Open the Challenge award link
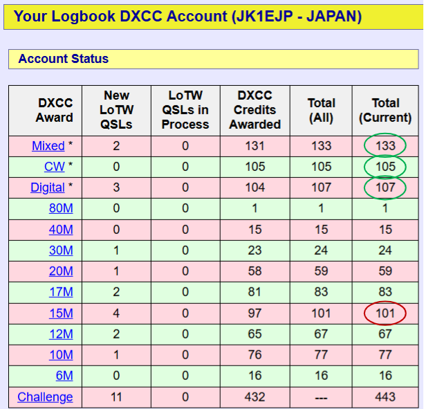This screenshot has height=409, width=424. (45, 397)
